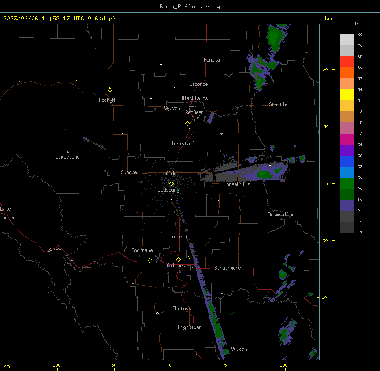The height and width of the screenshot is (371, 380).
Task: Click the ThreeHills label
Action: point(237,184)
